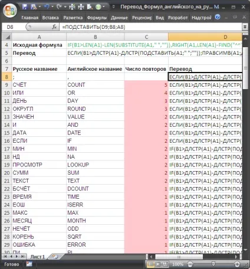Select cell with СЧЁТ
This screenshot has height=269, width=250.
39,85
